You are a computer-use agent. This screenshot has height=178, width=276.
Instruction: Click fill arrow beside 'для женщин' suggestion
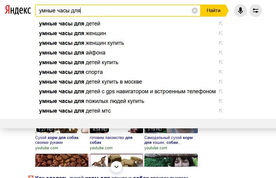point(221,33)
